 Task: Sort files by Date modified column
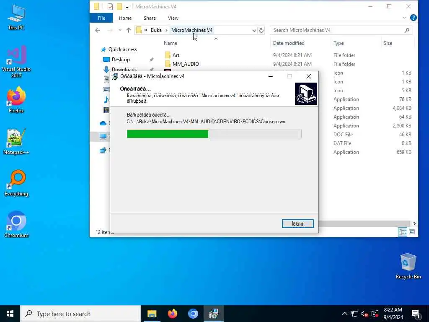tap(289, 43)
